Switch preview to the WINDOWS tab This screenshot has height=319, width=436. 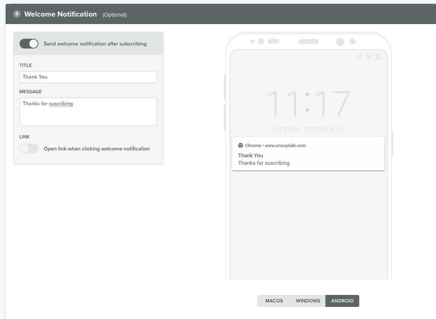pyautogui.click(x=308, y=301)
